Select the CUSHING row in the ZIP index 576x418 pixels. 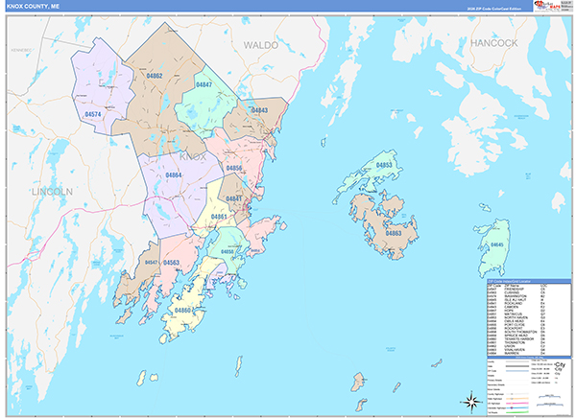[516, 292]
